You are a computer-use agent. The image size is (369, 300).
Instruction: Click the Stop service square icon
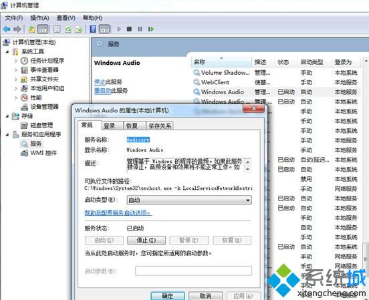point(129,29)
